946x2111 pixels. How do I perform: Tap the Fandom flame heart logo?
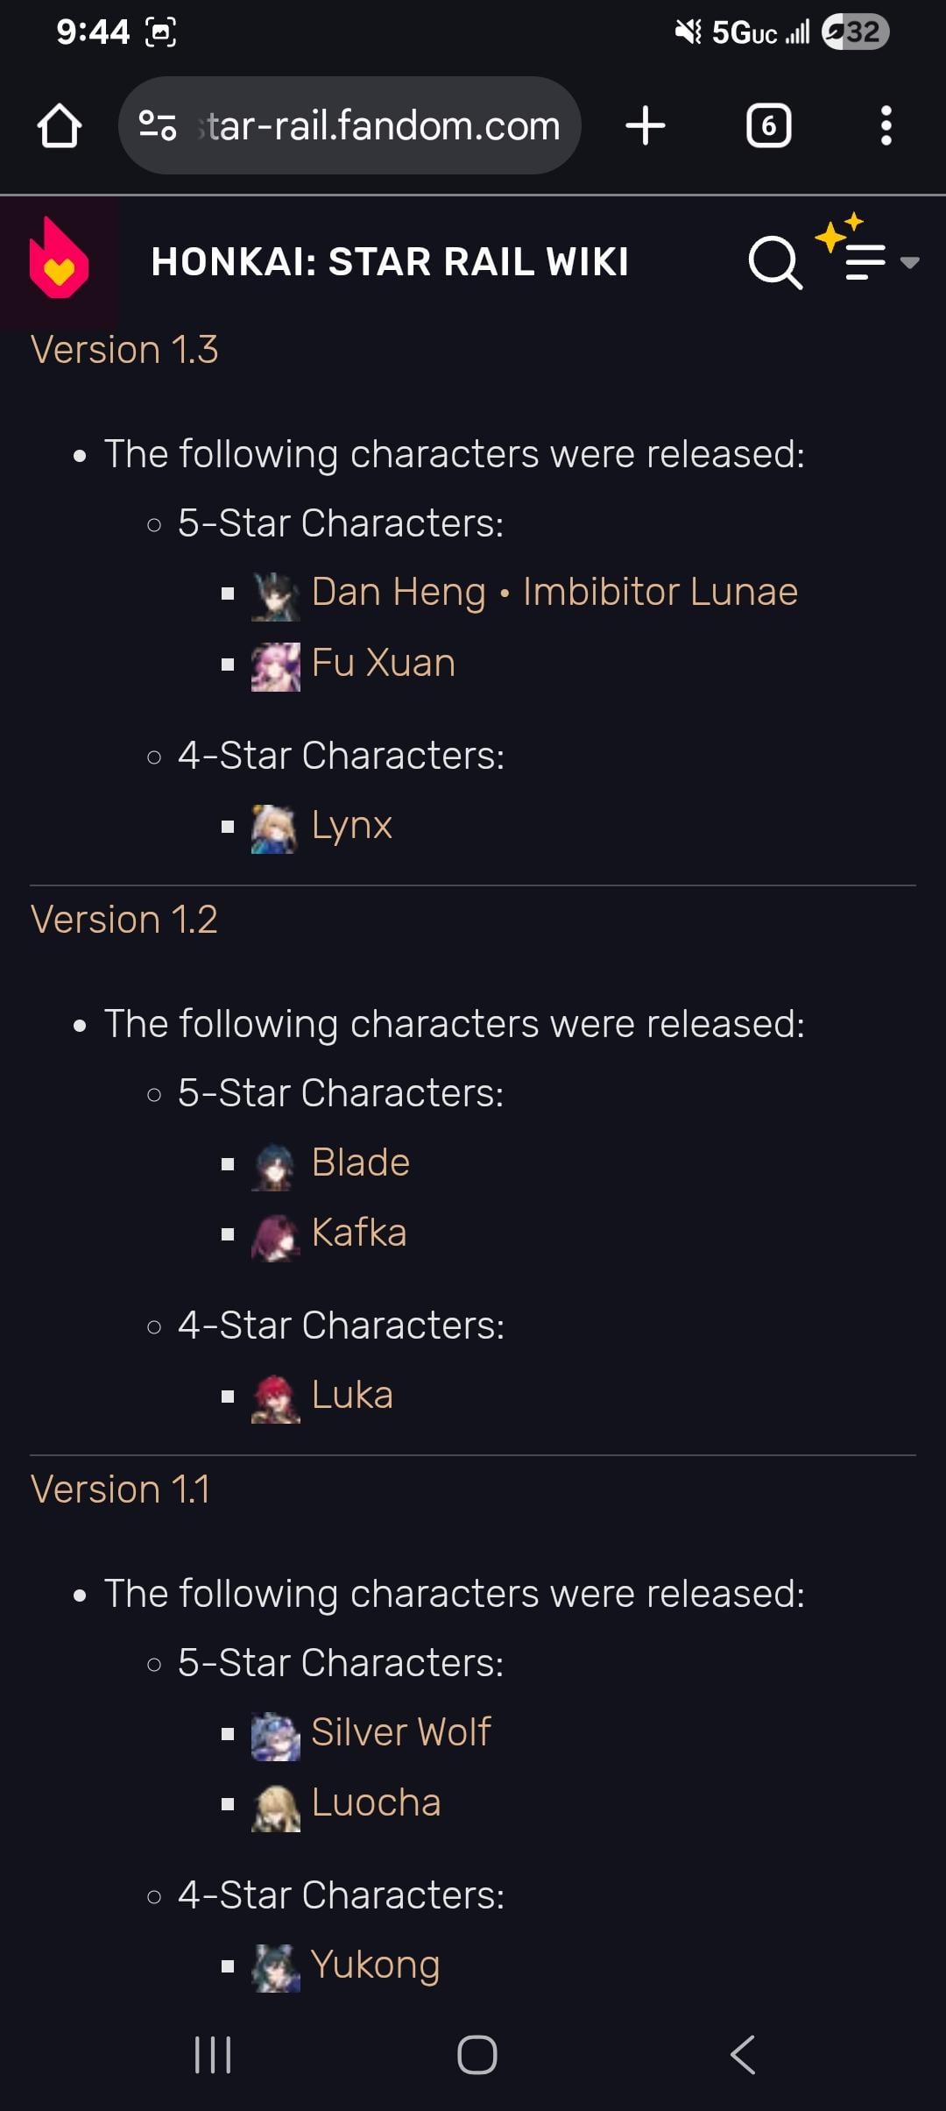pyautogui.click(x=59, y=261)
